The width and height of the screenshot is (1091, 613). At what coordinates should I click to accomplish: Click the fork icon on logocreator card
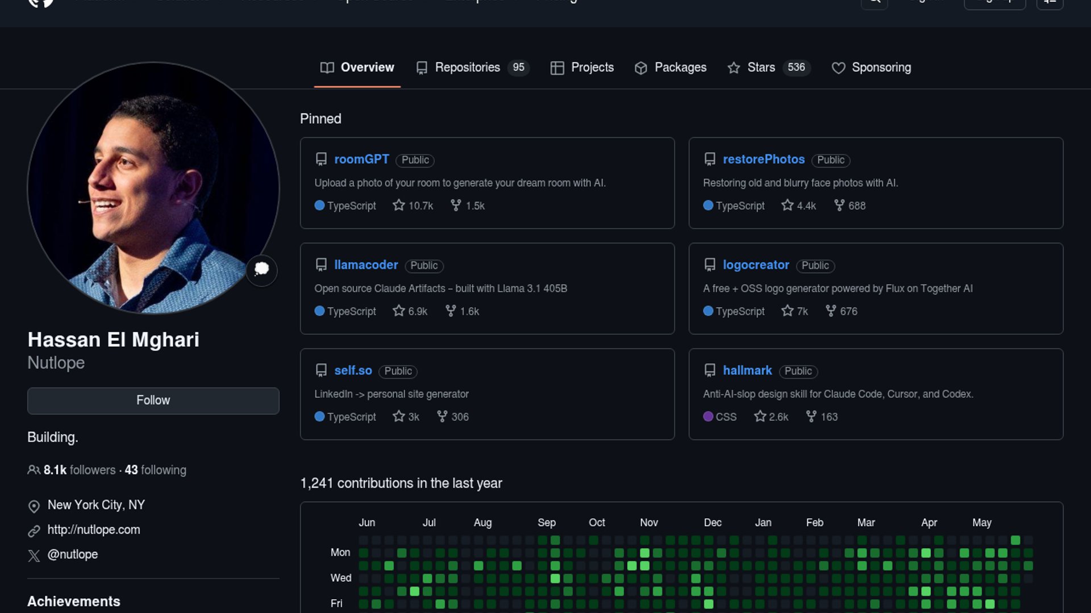[x=831, y=310]
